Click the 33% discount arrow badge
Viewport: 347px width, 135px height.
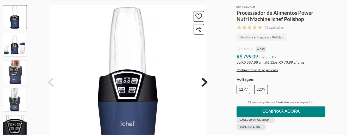coord(261,49)
